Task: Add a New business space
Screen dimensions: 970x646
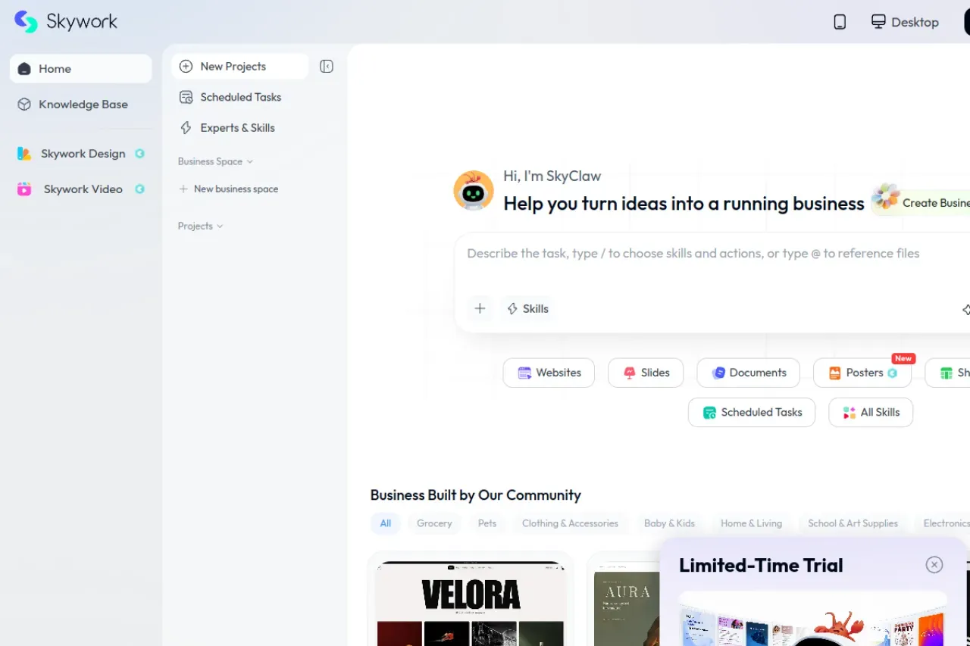Action: (x=228, y=189)
